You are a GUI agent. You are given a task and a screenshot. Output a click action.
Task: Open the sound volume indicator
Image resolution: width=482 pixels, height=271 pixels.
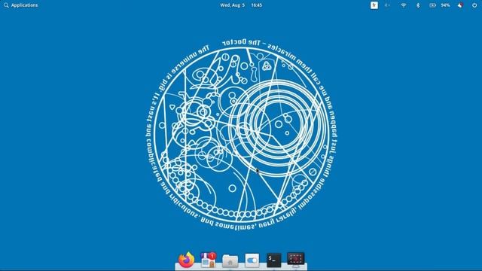(387, 5)
